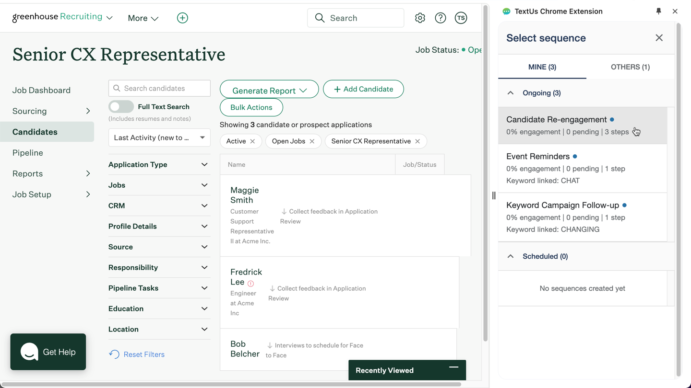
Task: Open the settings gear icon
Action: [420, 18]
